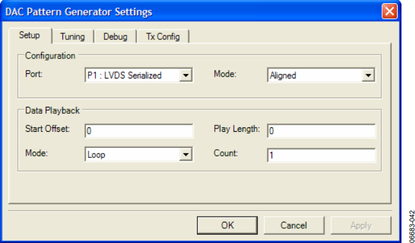
Task: Focus the Play Length text box
Action: tap(321, 131)
